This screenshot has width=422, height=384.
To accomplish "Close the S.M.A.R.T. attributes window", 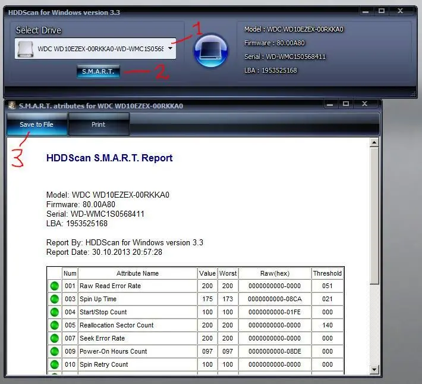I will tap(365, 104).
